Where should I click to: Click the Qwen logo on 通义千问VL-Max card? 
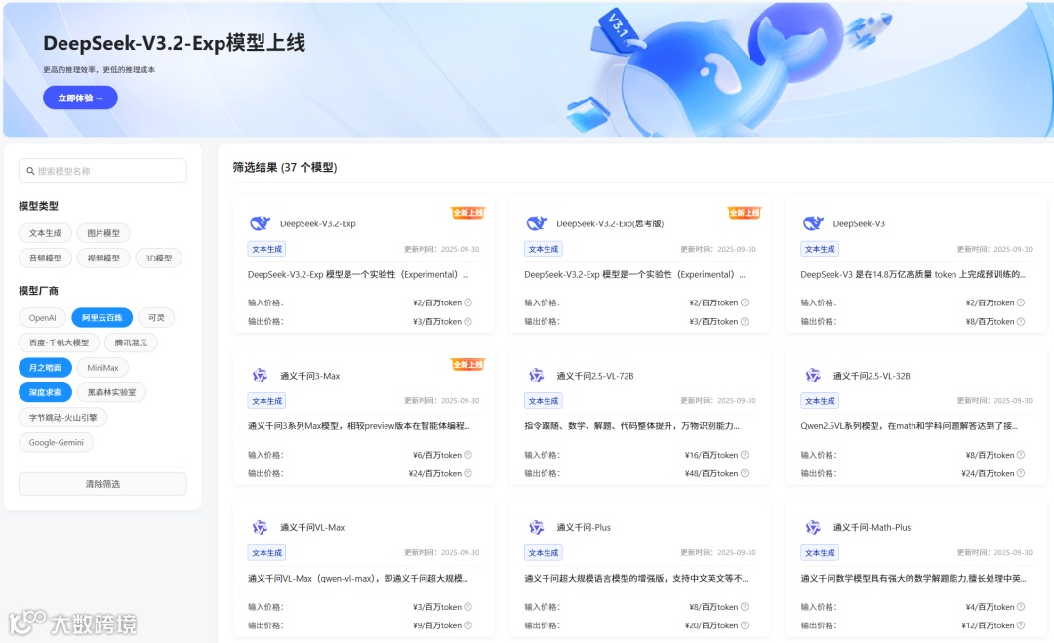(260, 528)
